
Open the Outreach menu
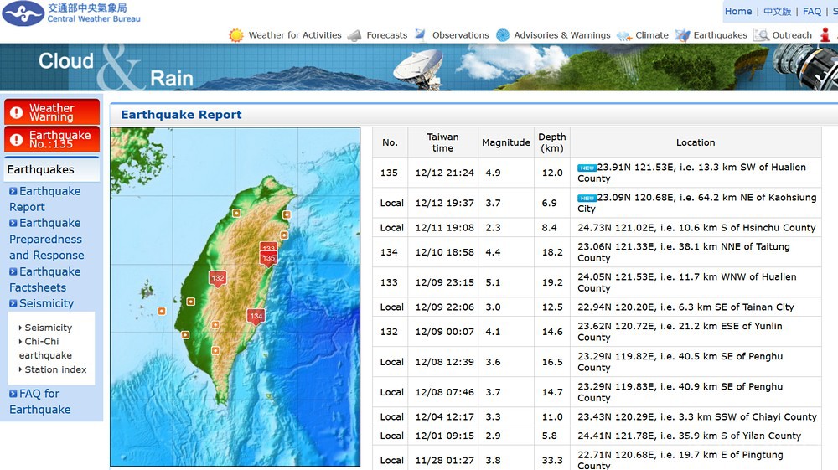click(792, 35)
